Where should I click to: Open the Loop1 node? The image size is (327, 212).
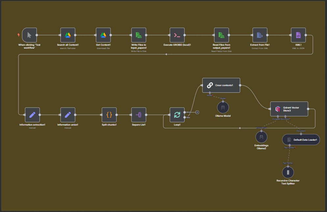click(x=177, y=115)
